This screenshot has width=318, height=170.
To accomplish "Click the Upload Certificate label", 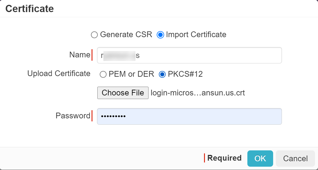I will pos(59,73).
